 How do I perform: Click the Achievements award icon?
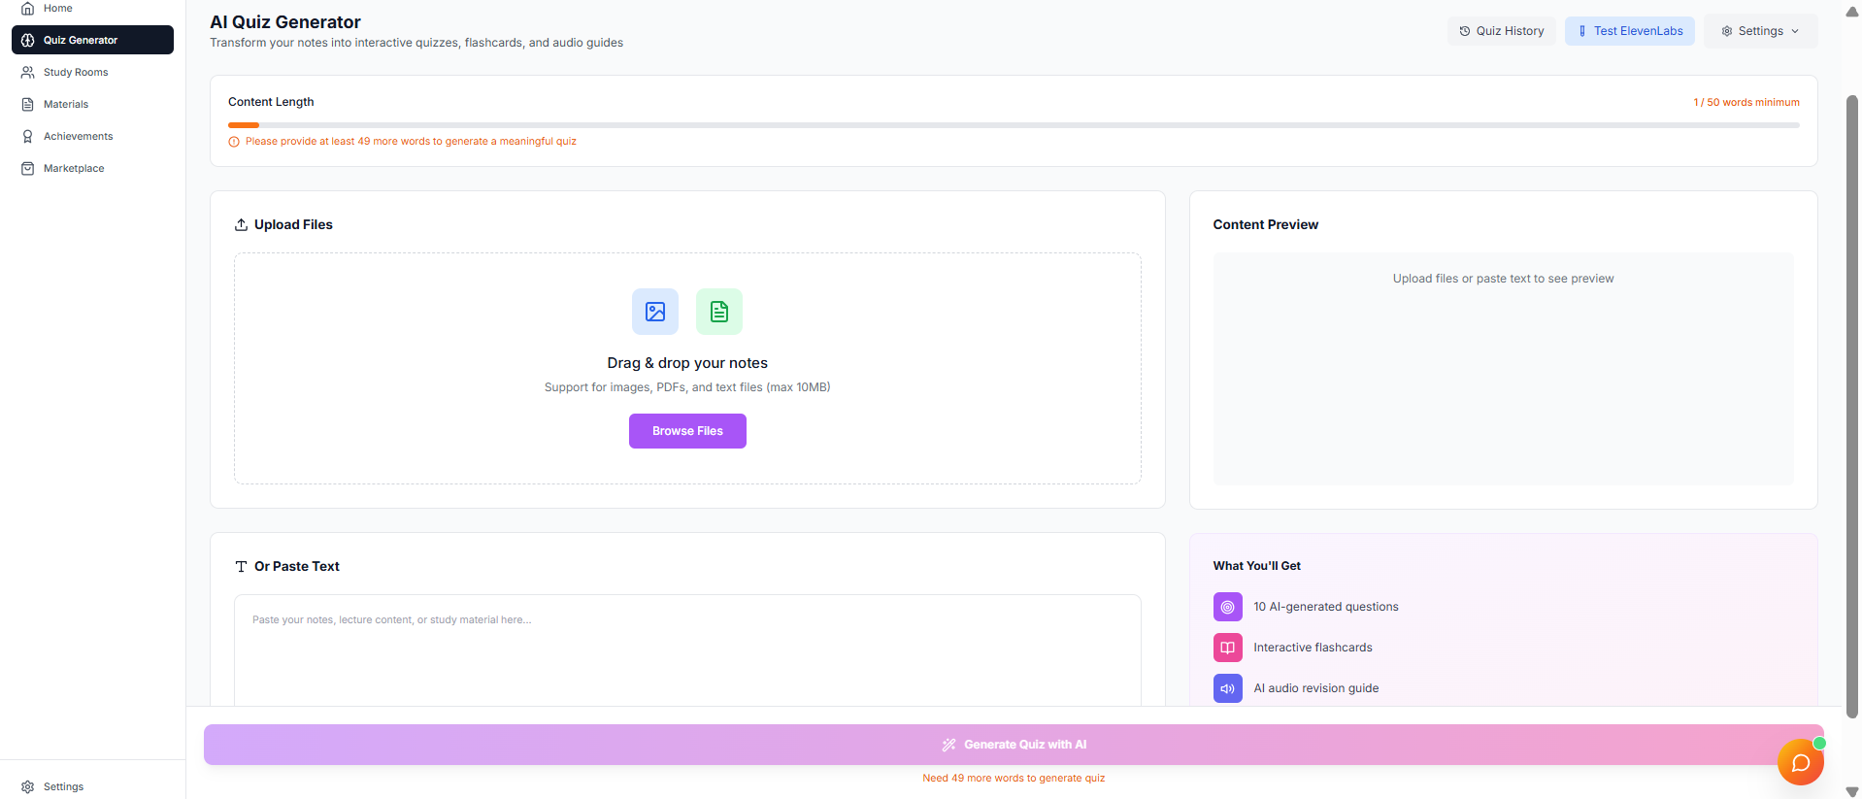(28, 136)
